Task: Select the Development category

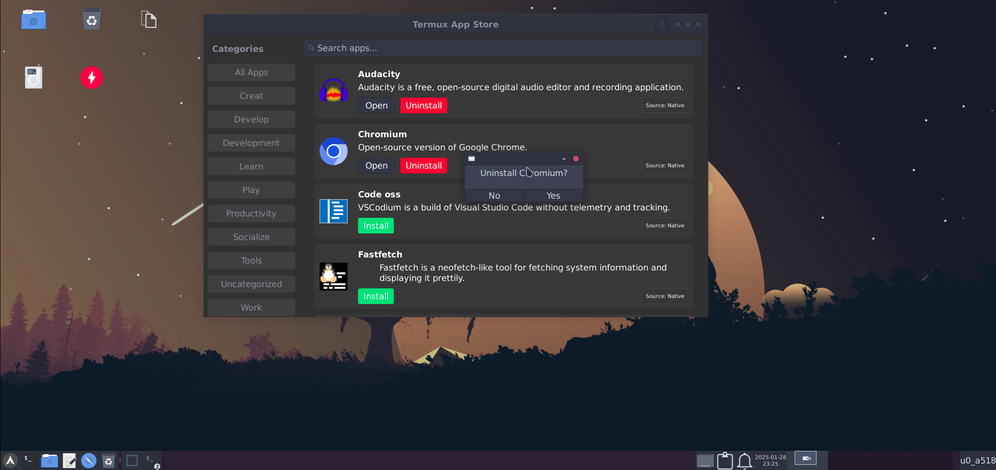Action: 251,143
